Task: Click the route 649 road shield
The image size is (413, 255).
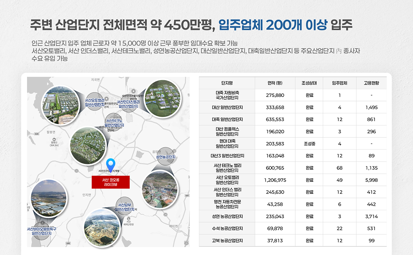Action: click(68, 243)
